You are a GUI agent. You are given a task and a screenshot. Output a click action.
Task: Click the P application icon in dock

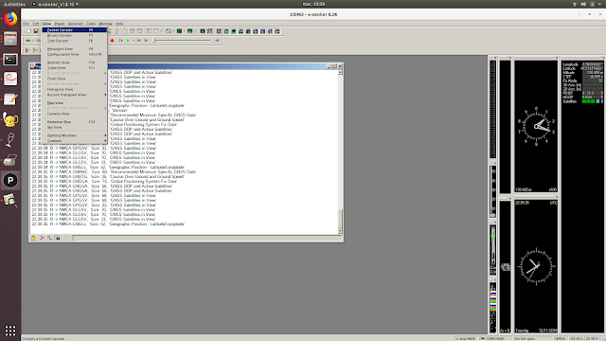10,180
